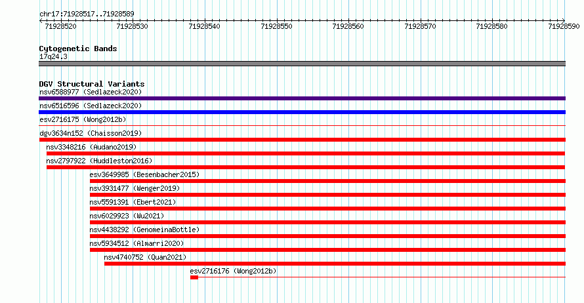
Task: Select red bar under nsv3931477 (Wenger2019)
Action: pos(327,195)
